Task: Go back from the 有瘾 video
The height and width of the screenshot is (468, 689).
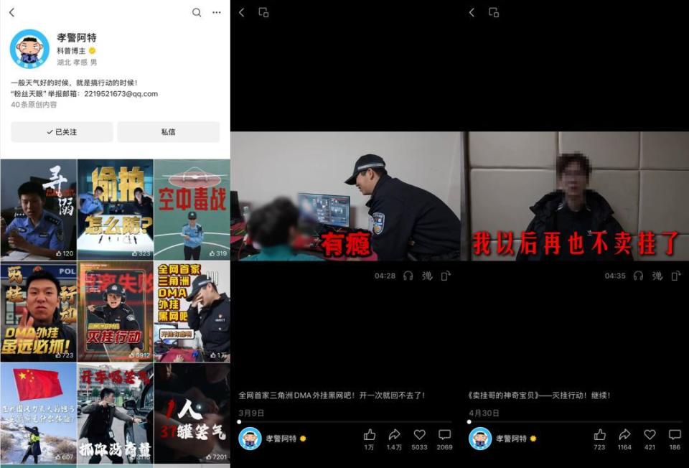Action: coord(242,12)
